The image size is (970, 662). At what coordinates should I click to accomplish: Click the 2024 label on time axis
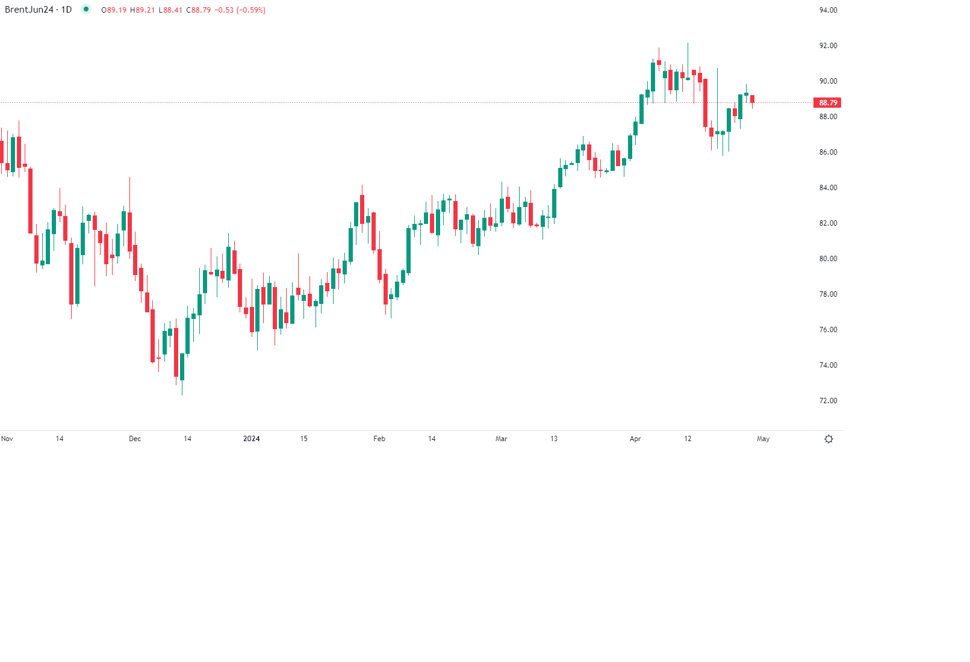pyautogui.click(x=251, y=439)
